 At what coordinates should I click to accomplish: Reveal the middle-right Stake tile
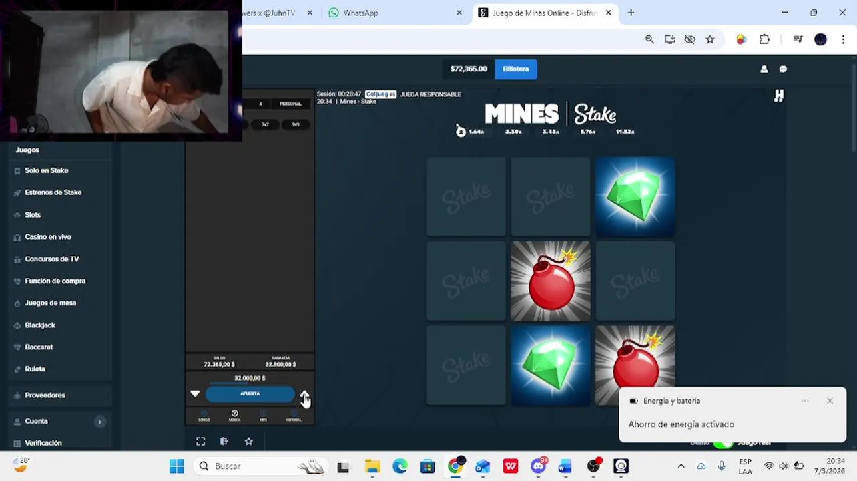635,281
